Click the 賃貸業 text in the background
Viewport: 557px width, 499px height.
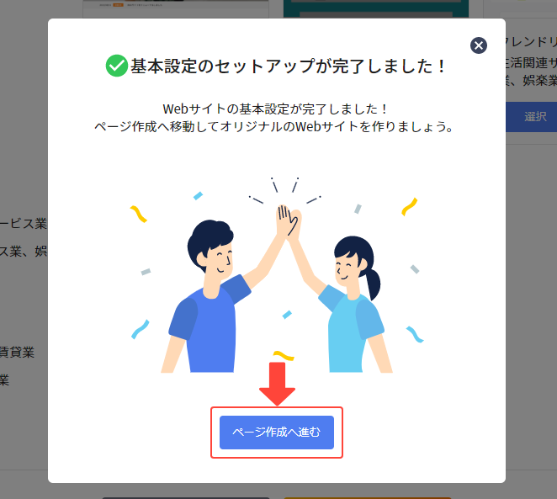point(17,353)
